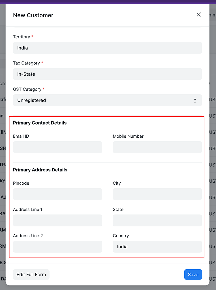
Task: Click the Address Line 2 field
Action: [x=57, y=247]
